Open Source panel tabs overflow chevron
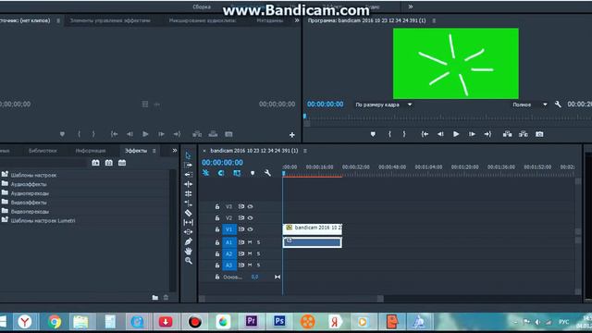 coord(297,20)
